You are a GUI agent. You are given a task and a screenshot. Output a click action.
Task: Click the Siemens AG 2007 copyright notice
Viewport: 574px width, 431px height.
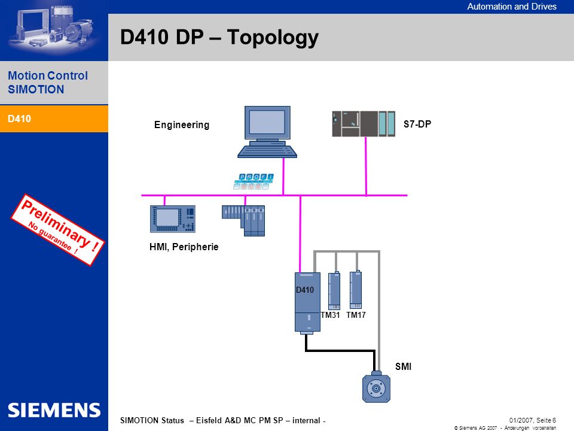[505, 428]
